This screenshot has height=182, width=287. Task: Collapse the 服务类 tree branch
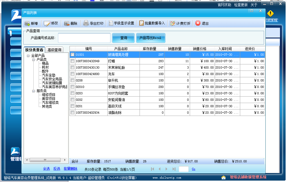[x=33, y=91]
